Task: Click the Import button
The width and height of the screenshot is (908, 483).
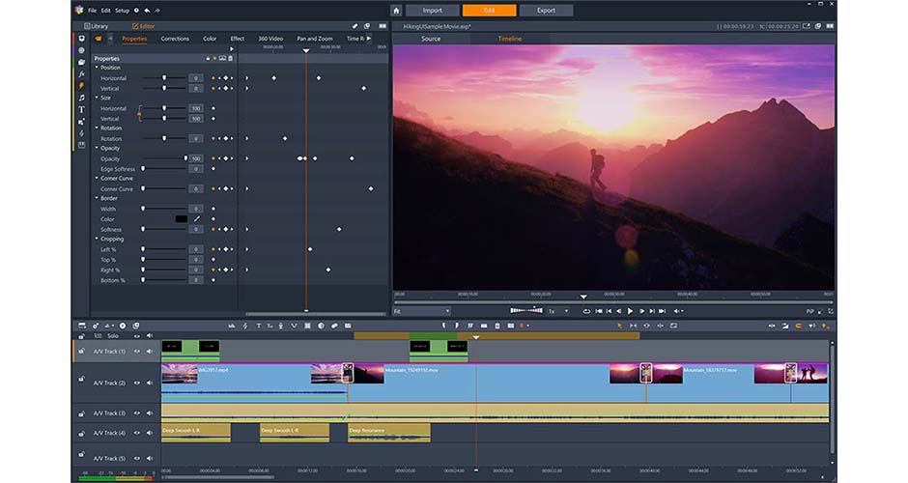Action: (x=431, y=11)
